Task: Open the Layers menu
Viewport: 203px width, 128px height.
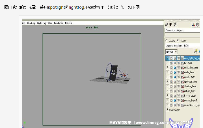Action: click(169, 46)
